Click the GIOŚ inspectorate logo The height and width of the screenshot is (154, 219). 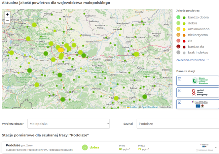[201, 81]
